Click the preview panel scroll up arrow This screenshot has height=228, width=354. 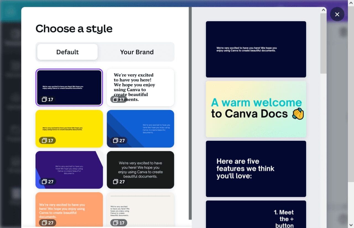(x=323, y=10)
